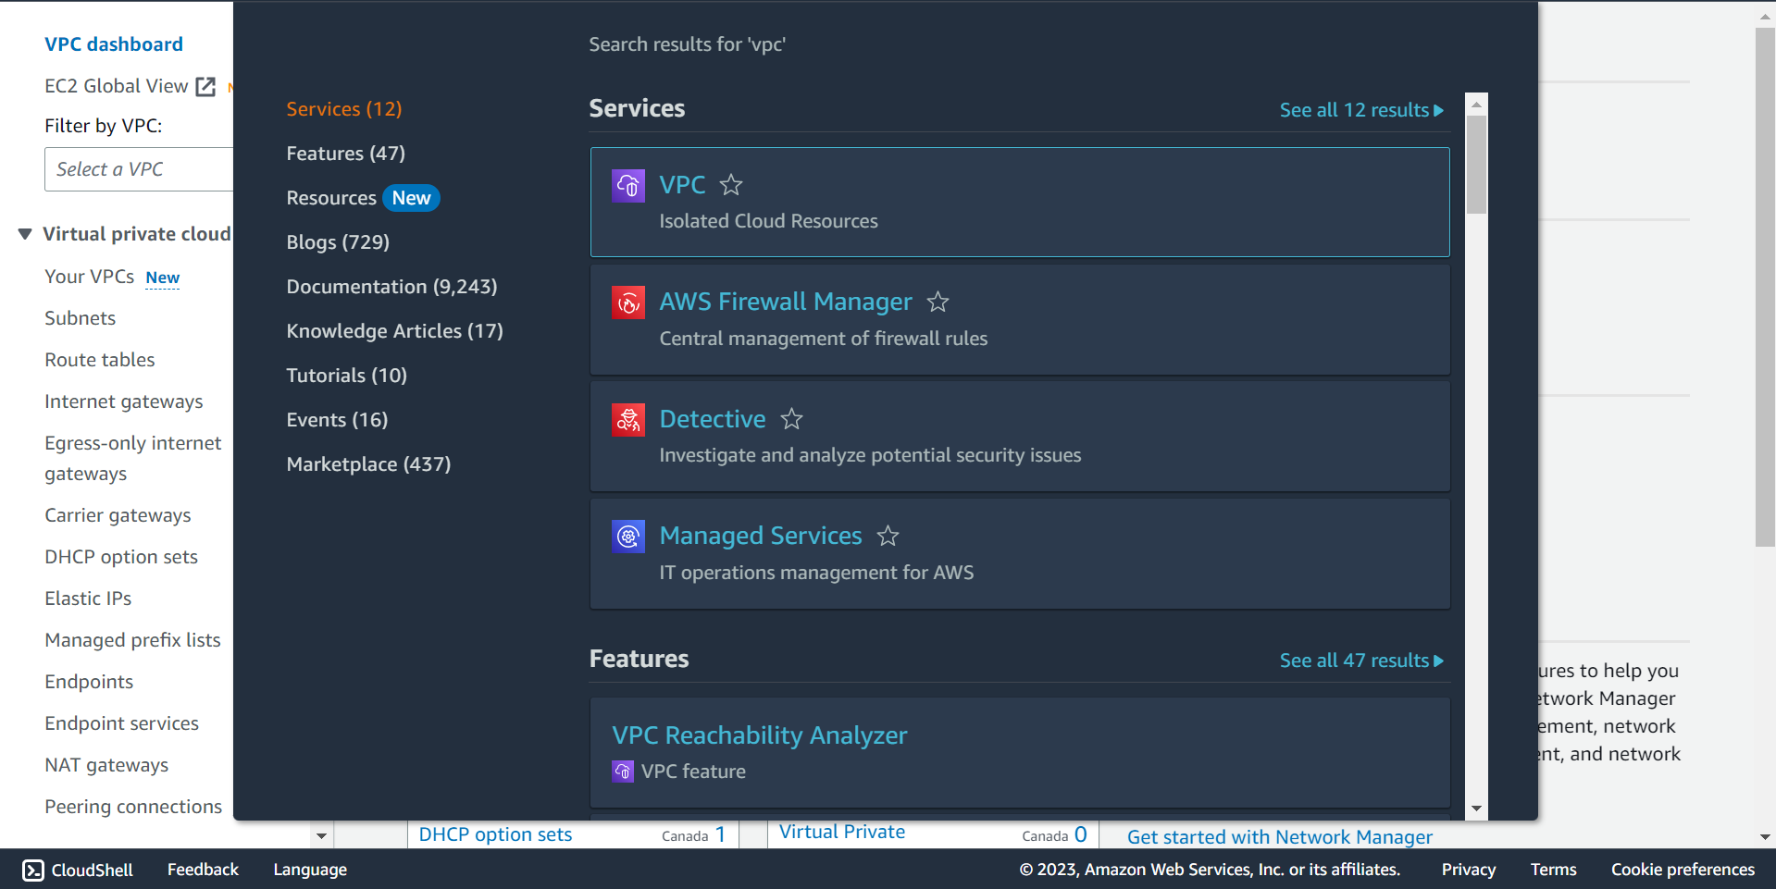Click the Detective service icon
Image resolution: width=1776 pixels, height=889 pixels.
[628, 420]
